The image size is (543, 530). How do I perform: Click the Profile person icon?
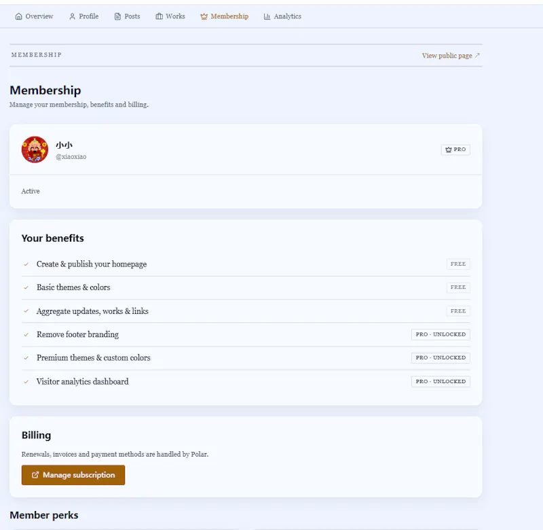tap(72, 16)
